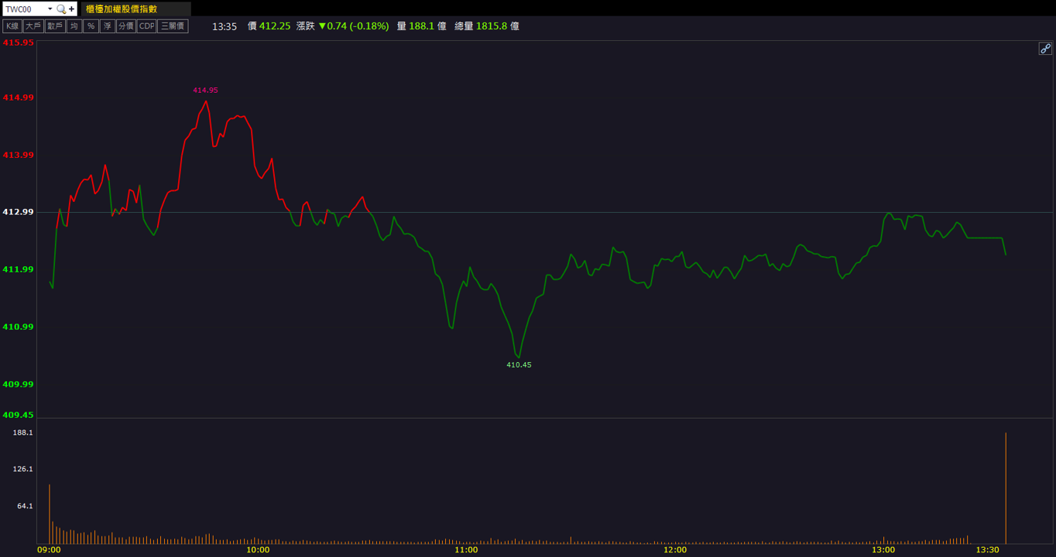Click the current price value 412.25
Screen dimensions: 1056x557
tap(275, 26)
